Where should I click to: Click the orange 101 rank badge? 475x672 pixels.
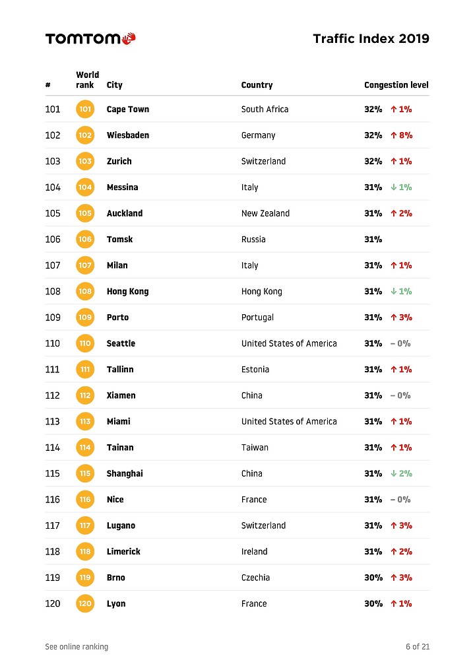pos(85,109)
